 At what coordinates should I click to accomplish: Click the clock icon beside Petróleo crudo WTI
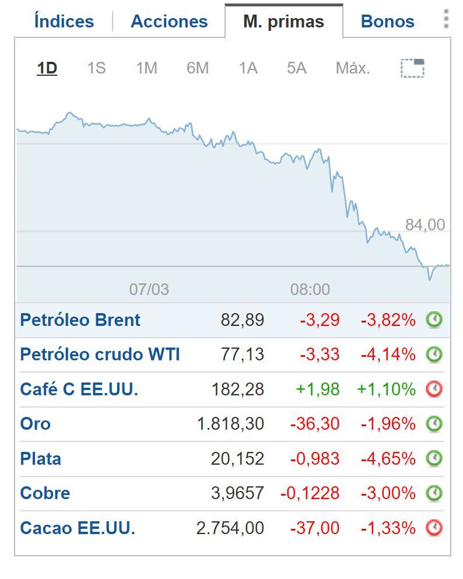pyautogui.click(x=436, y=355)
